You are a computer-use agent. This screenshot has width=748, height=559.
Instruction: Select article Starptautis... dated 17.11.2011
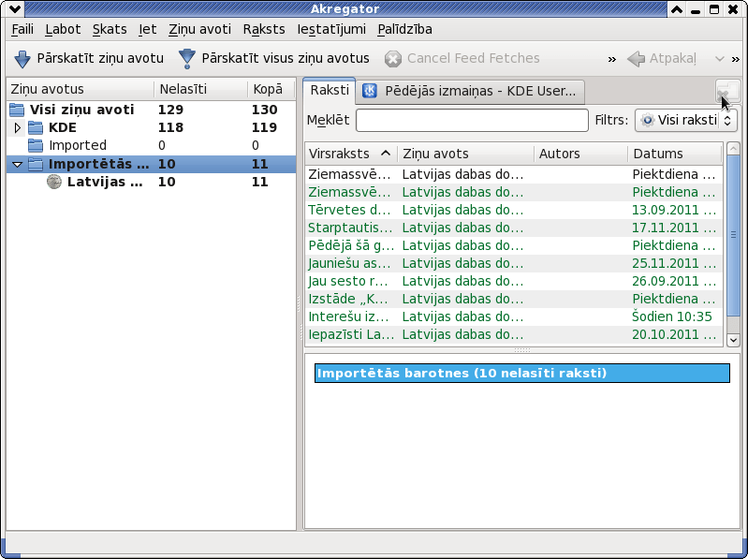(514, 228)
